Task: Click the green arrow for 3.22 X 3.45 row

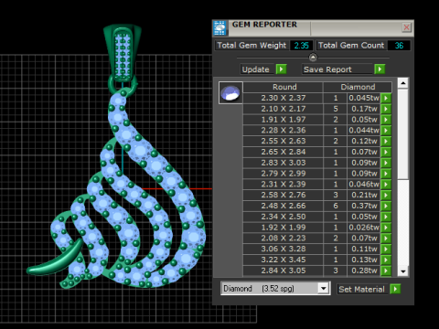Action: point(386,260)
